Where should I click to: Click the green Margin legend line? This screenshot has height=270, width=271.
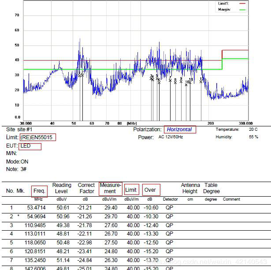242,9
